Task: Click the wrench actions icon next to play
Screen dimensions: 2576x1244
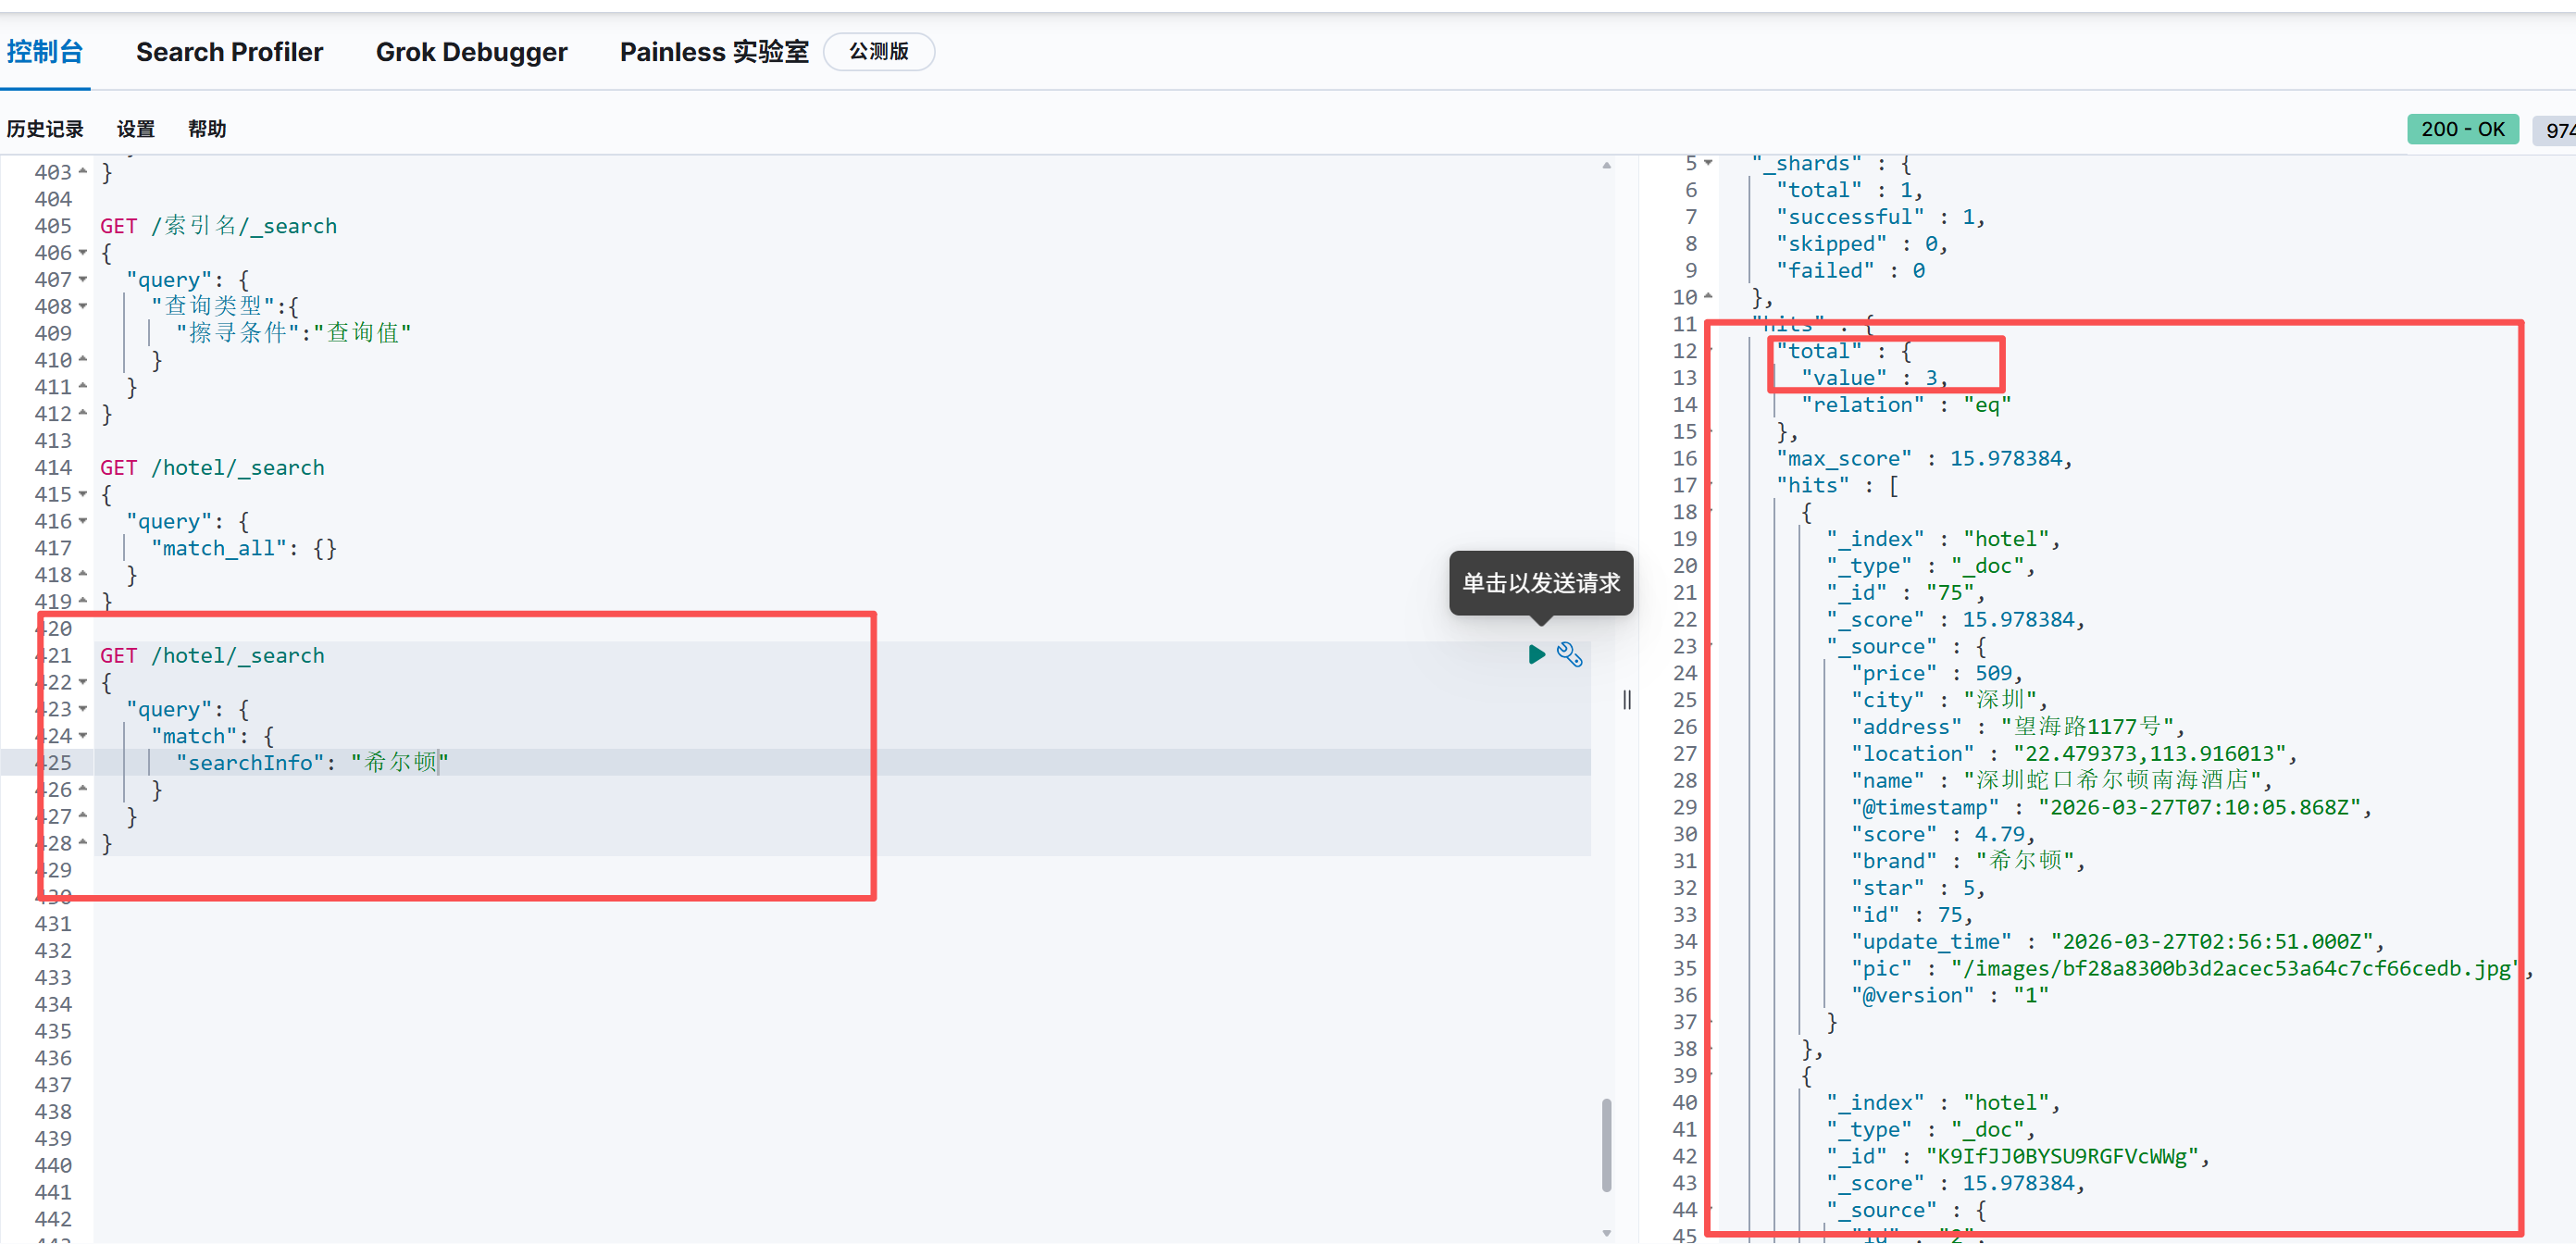Action: [x=1569, y=655]
